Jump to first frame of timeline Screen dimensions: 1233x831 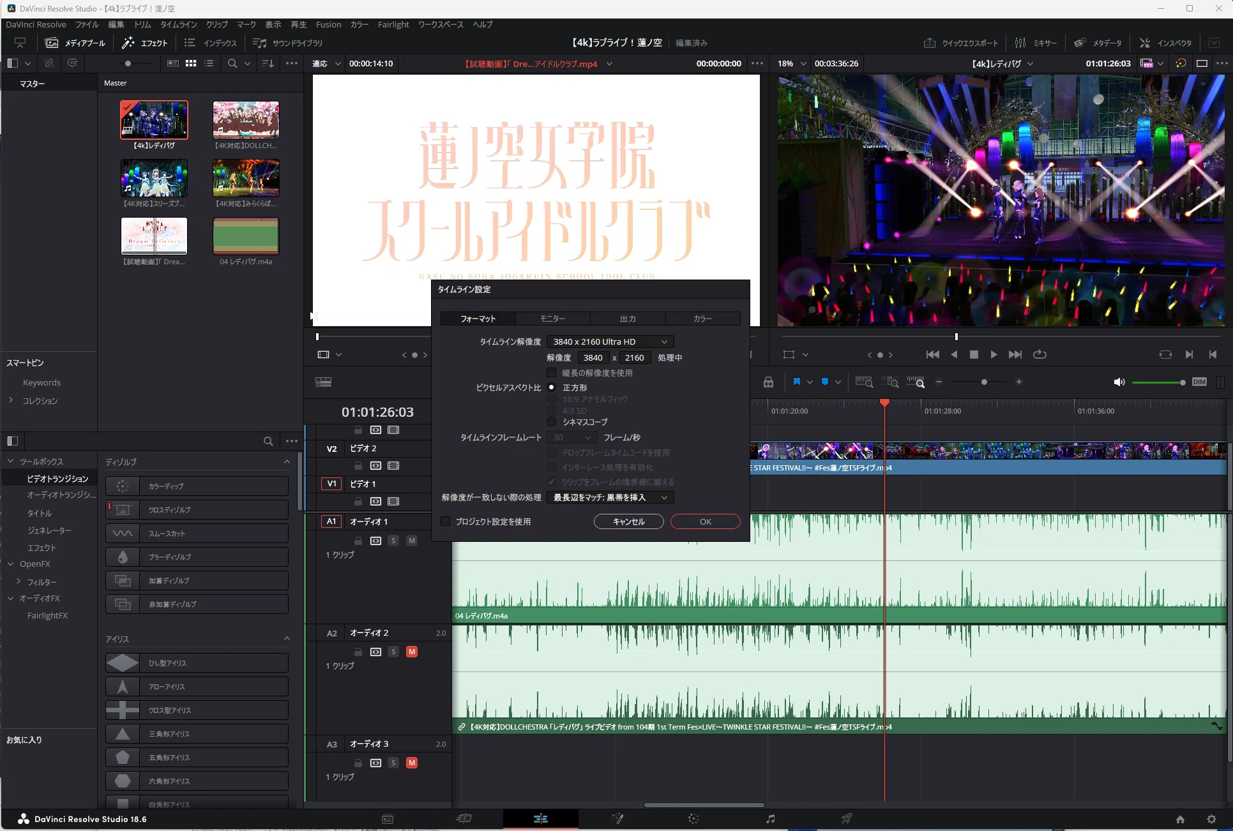pos(932,354)
